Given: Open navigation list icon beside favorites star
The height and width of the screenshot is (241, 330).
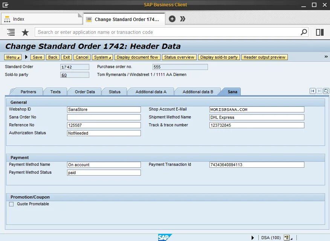Looking at the screenshot, I should point(11,32).
